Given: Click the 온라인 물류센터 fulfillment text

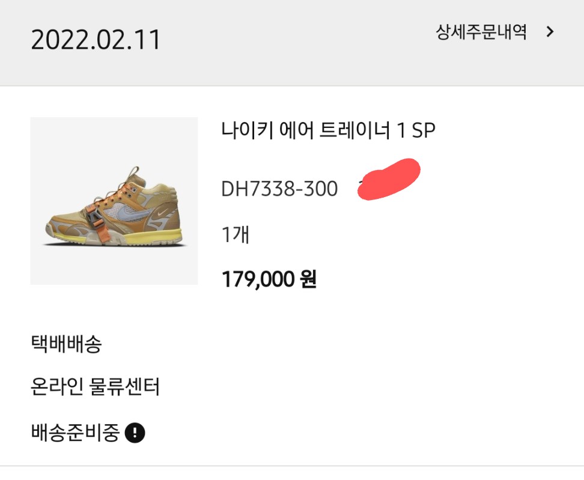Looking at the screenshot, I should [x=95, y=386].
